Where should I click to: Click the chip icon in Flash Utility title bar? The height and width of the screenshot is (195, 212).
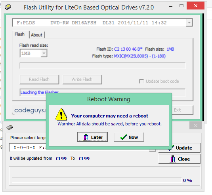coord(8,7)
